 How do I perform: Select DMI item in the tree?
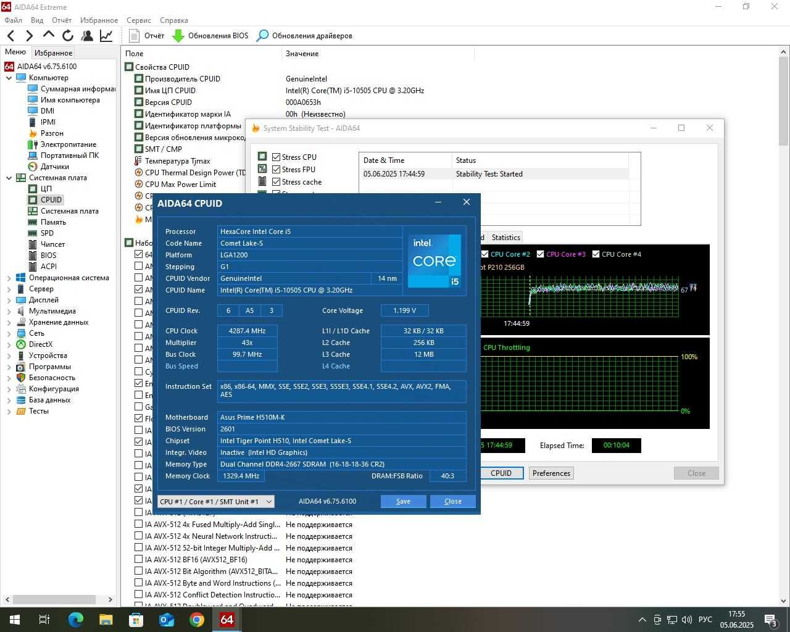click(41, 111)
